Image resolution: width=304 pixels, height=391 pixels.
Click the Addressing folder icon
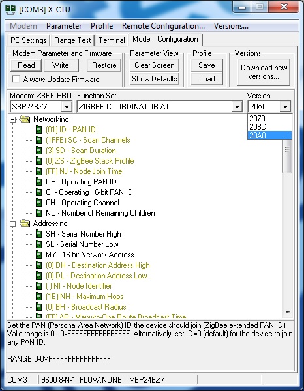point(25,224)
